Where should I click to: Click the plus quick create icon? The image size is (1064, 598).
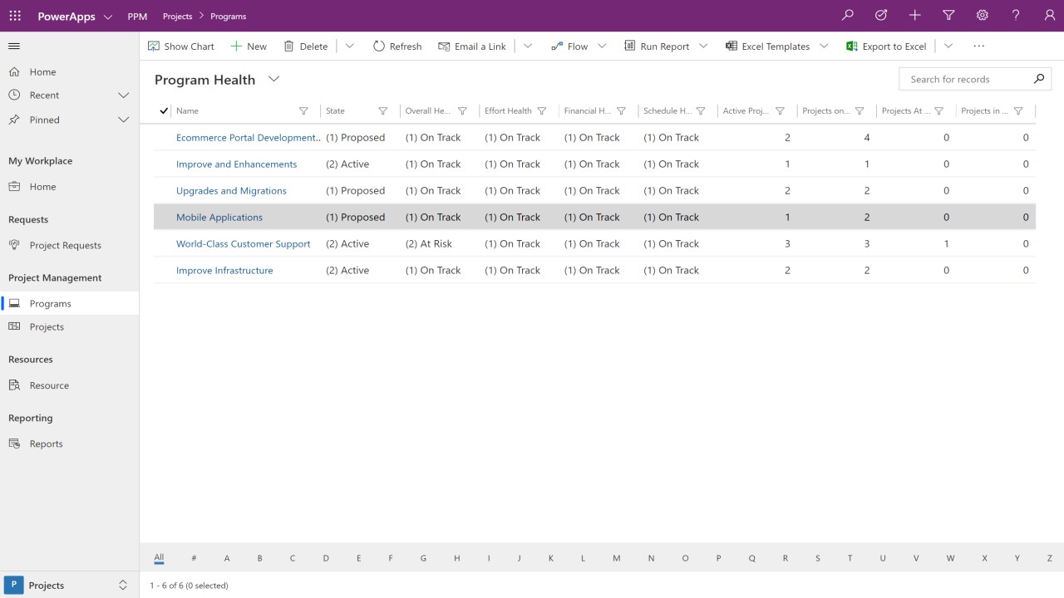click(x=915, y=16)
